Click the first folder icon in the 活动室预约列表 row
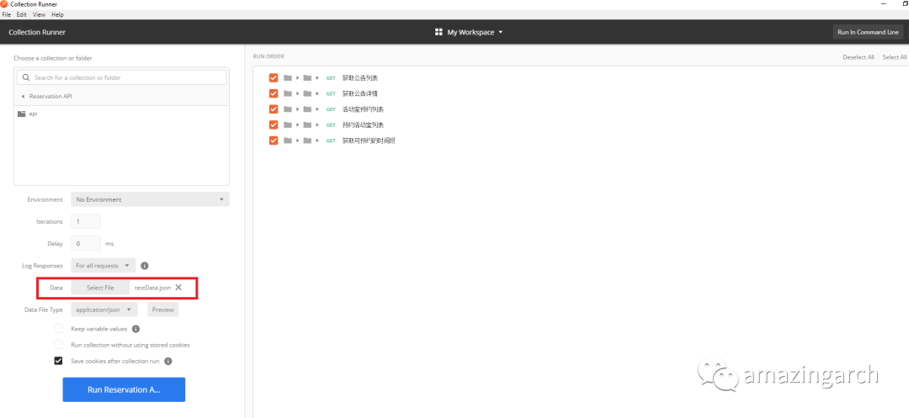Image resolution: width=909 pixels, height=418 pixels. tap(288, 108)
